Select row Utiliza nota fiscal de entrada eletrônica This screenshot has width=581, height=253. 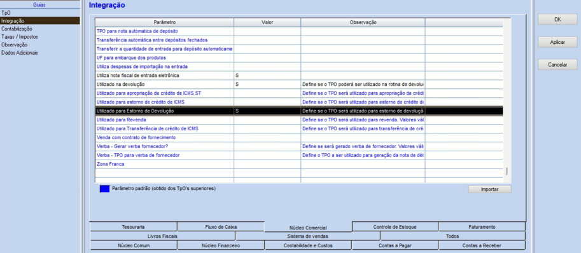298,76
